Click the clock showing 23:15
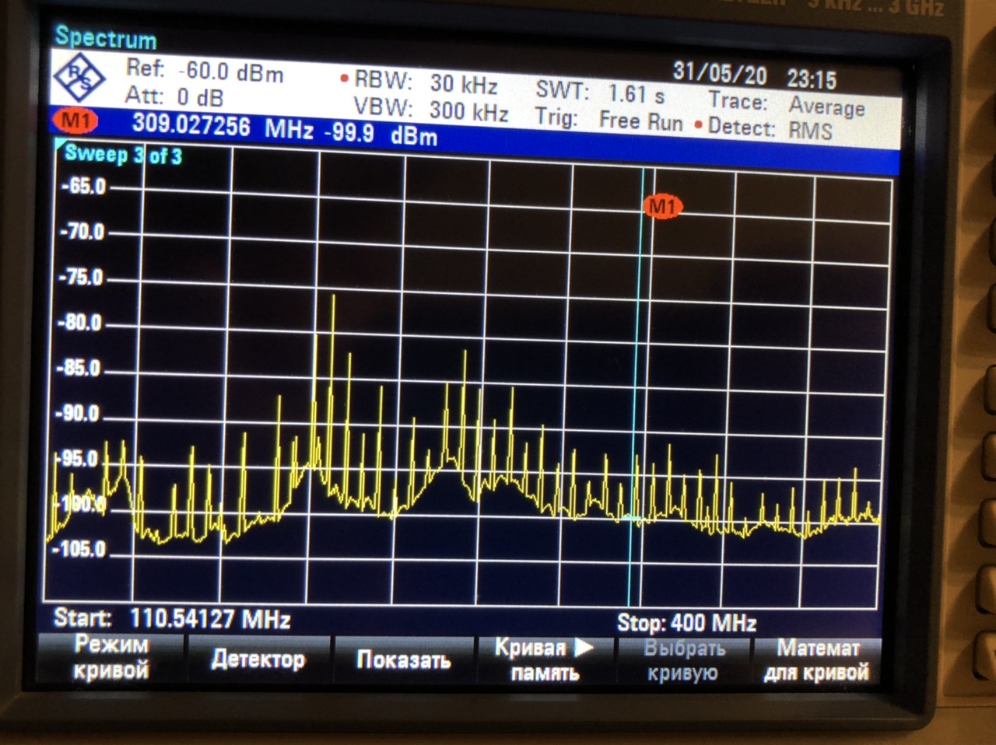Image resolution: width=996 pixels, height=745 pixels. tap(812, 79)
